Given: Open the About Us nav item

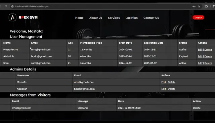Looking at the screenshot, I should pos(95,18).
